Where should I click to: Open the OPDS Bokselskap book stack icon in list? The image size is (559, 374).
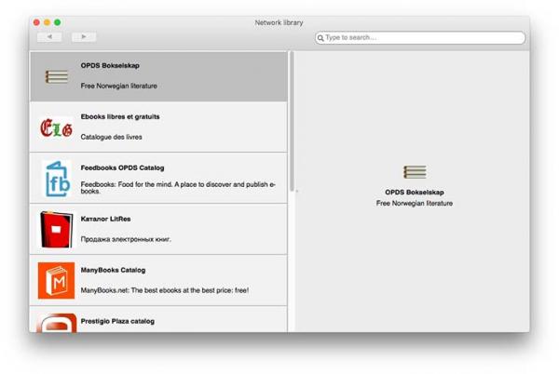pyautogui.click(x=56, y=77)
